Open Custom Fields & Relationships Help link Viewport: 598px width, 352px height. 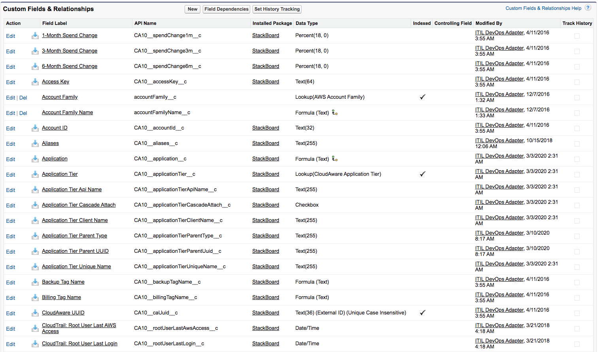click(x=543, y=8)
